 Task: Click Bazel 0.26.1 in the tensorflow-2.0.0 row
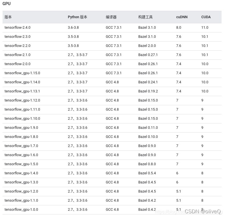(148, 64)
